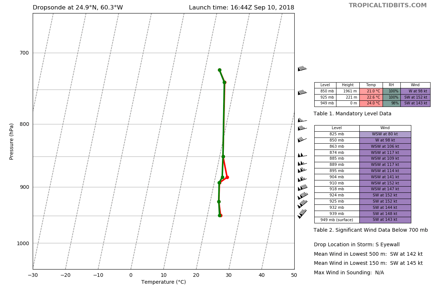
Task: Click the "WSW at 147 kt" wind cell
Action: (385, 189)
